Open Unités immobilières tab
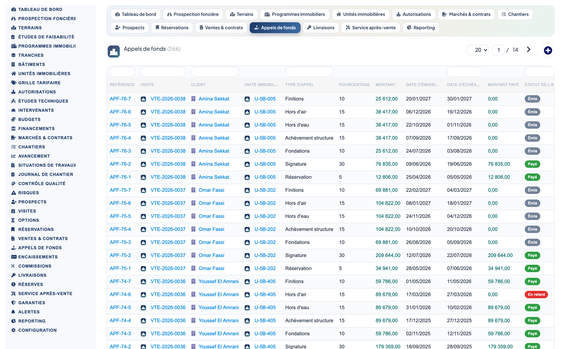This screenshot has height=349, width=565. pos(361,14)
